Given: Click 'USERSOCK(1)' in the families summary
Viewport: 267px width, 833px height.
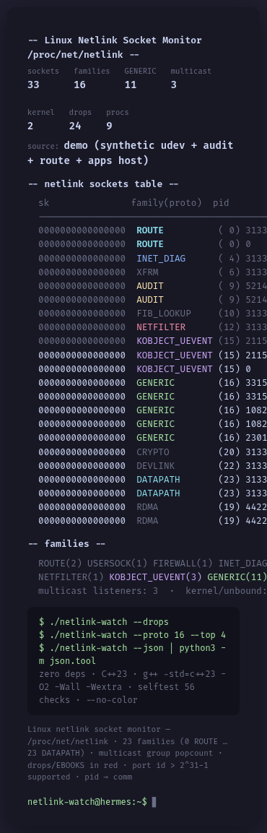Looking at the screenshot, I should [x=118, y=563].
